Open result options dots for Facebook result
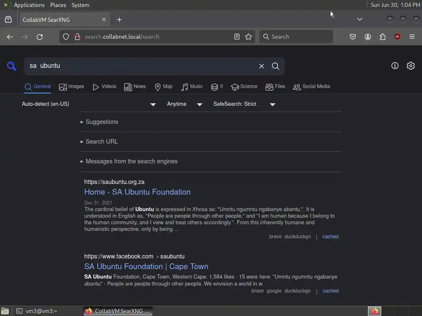This screenshot has width=422, height=316. coord(316,291)
